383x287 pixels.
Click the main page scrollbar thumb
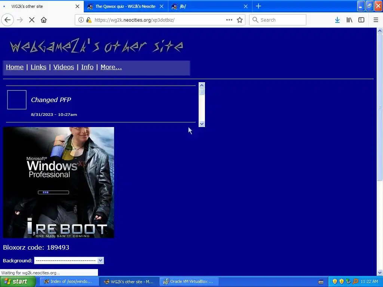[x=380, y=107]
